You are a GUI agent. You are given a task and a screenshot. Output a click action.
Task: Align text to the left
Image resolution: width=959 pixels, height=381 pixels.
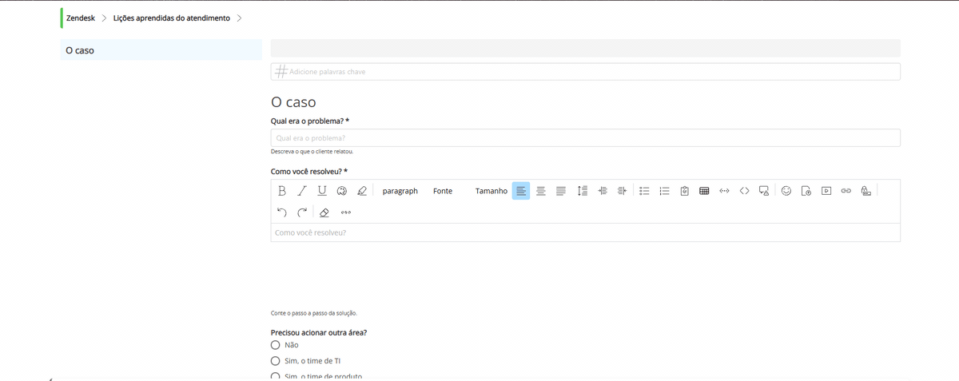(x=521, y=191)
